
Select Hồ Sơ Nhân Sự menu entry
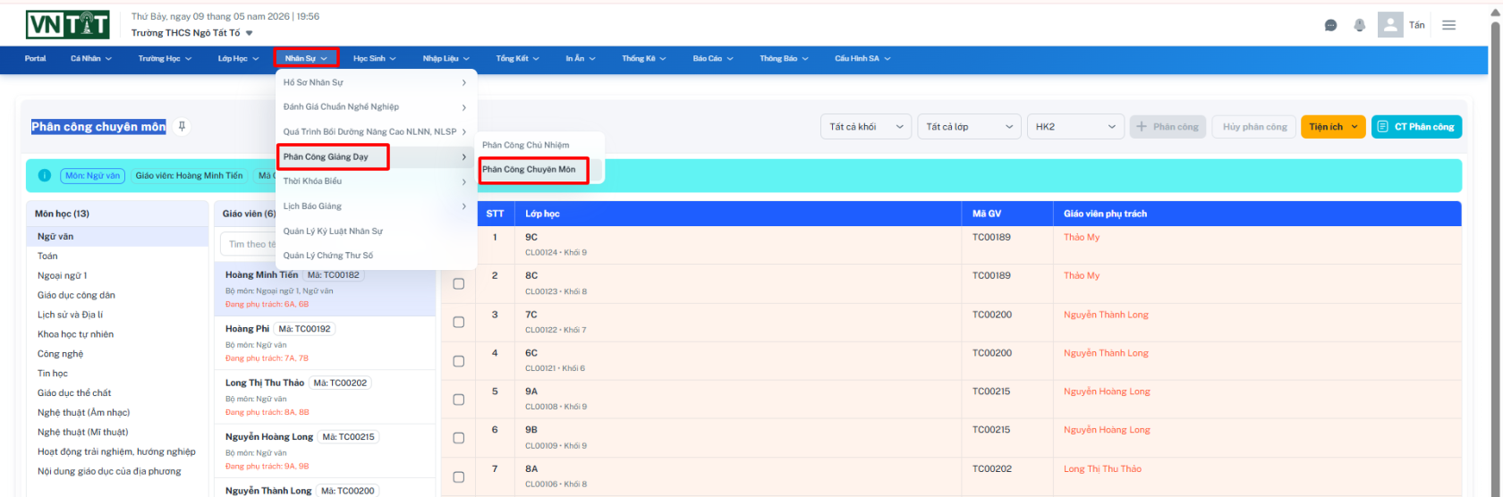(x=376, y=82)
